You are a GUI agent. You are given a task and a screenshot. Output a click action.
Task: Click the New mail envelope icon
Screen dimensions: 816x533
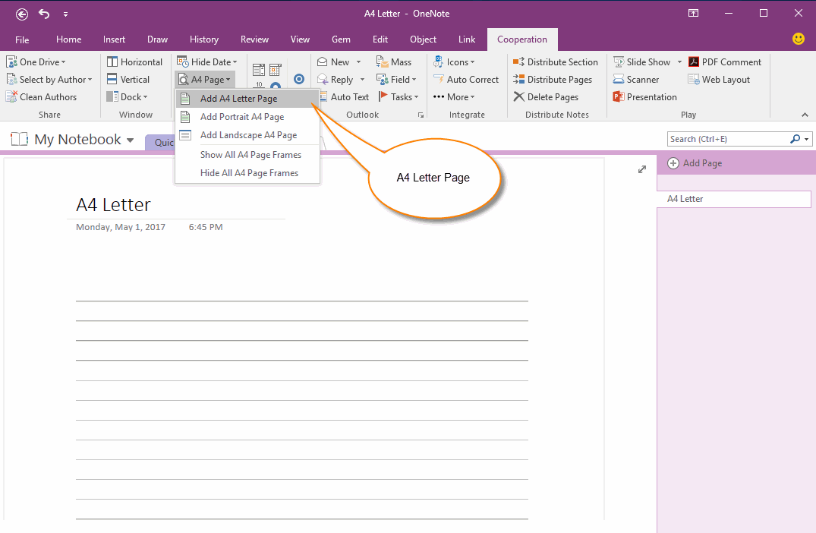(322, 62)
